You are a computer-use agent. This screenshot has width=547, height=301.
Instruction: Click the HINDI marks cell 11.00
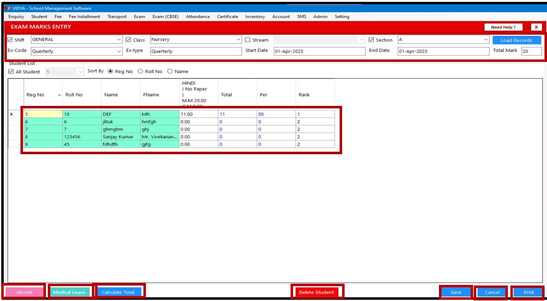coord(199,114)
